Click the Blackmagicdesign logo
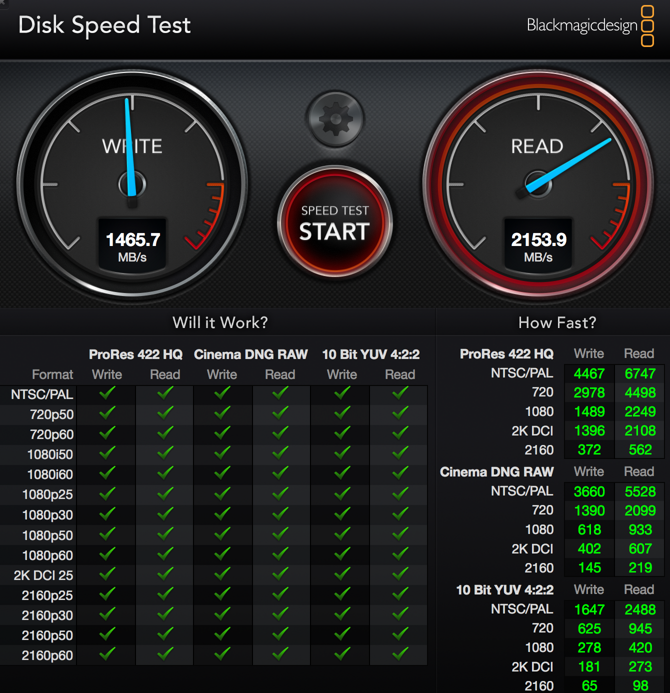 tap(590, 25)
